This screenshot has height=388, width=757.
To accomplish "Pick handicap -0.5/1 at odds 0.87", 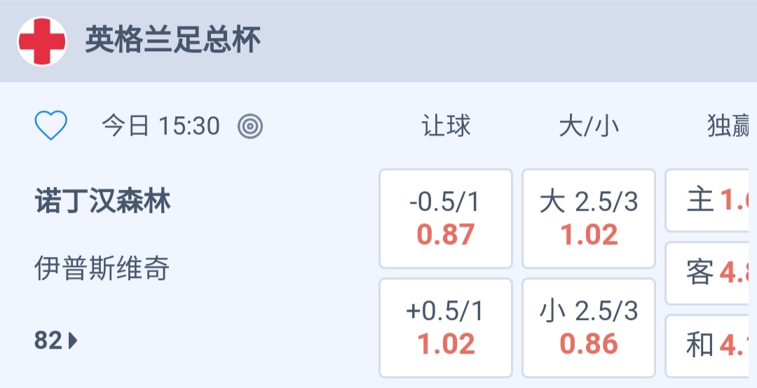I will point(446,219).
